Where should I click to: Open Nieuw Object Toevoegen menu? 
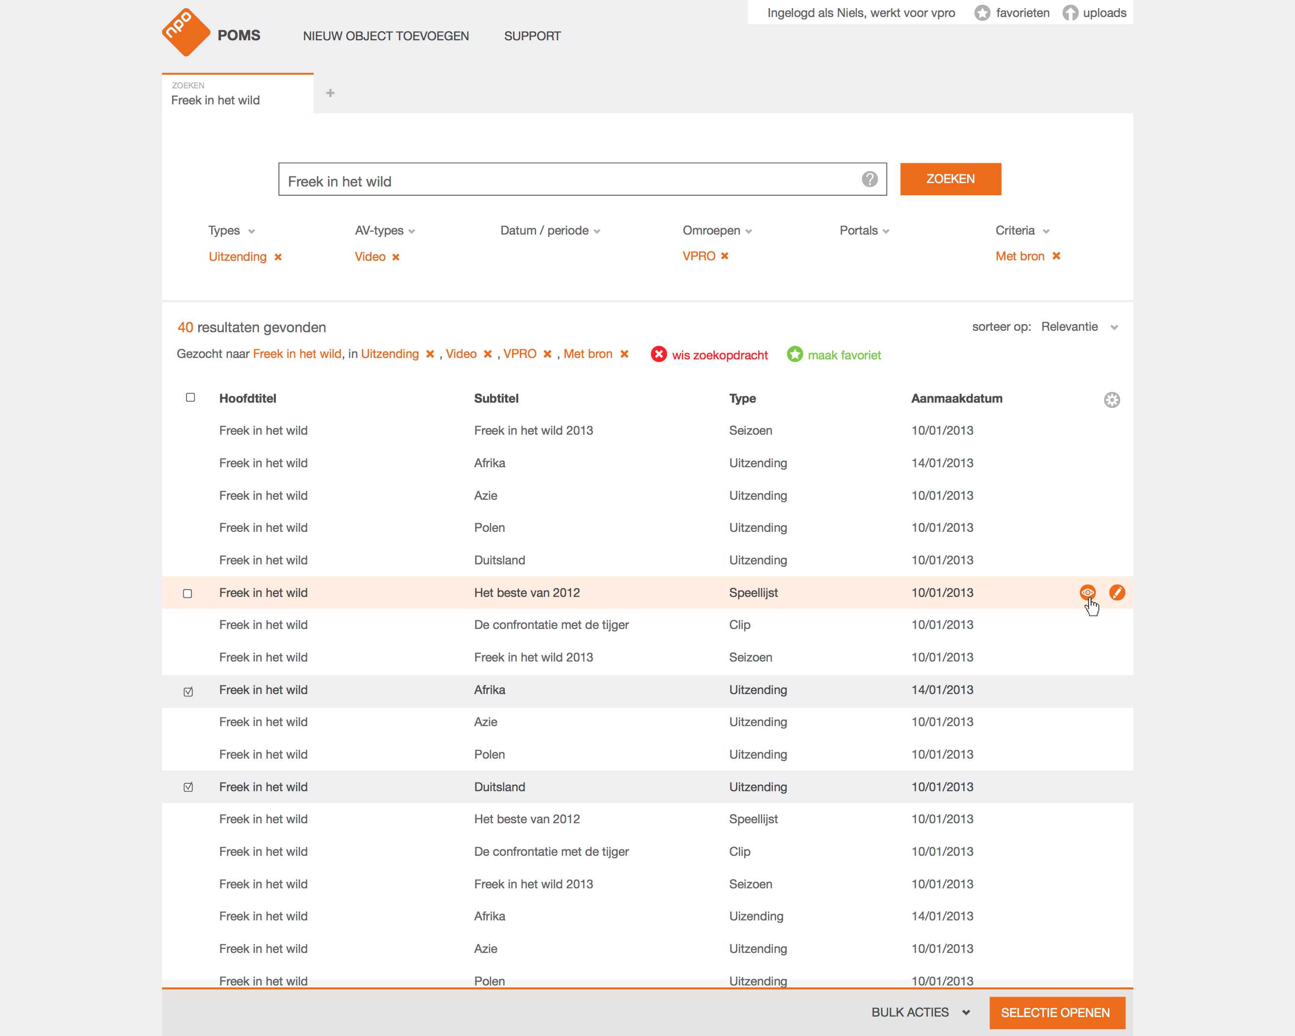coord(386,36)
